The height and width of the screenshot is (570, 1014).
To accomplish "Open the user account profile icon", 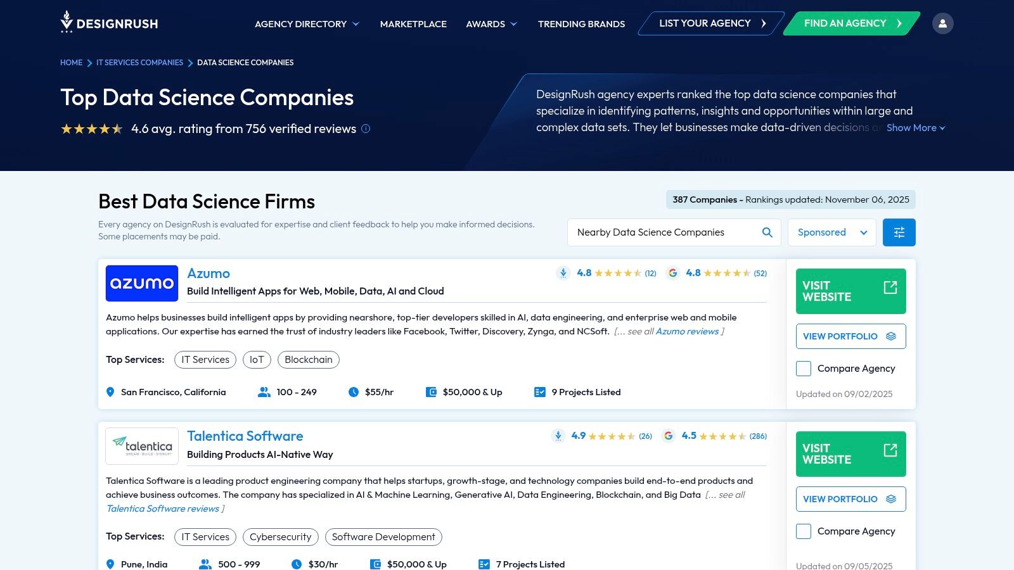I will coord(942,23).
